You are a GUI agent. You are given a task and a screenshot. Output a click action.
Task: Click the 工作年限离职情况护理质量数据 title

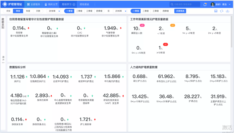click(149, 19)
